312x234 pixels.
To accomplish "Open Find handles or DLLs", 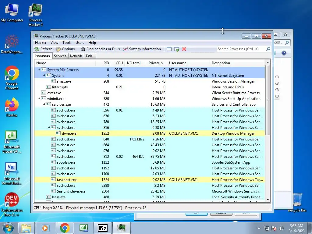I will pos(100,49).
